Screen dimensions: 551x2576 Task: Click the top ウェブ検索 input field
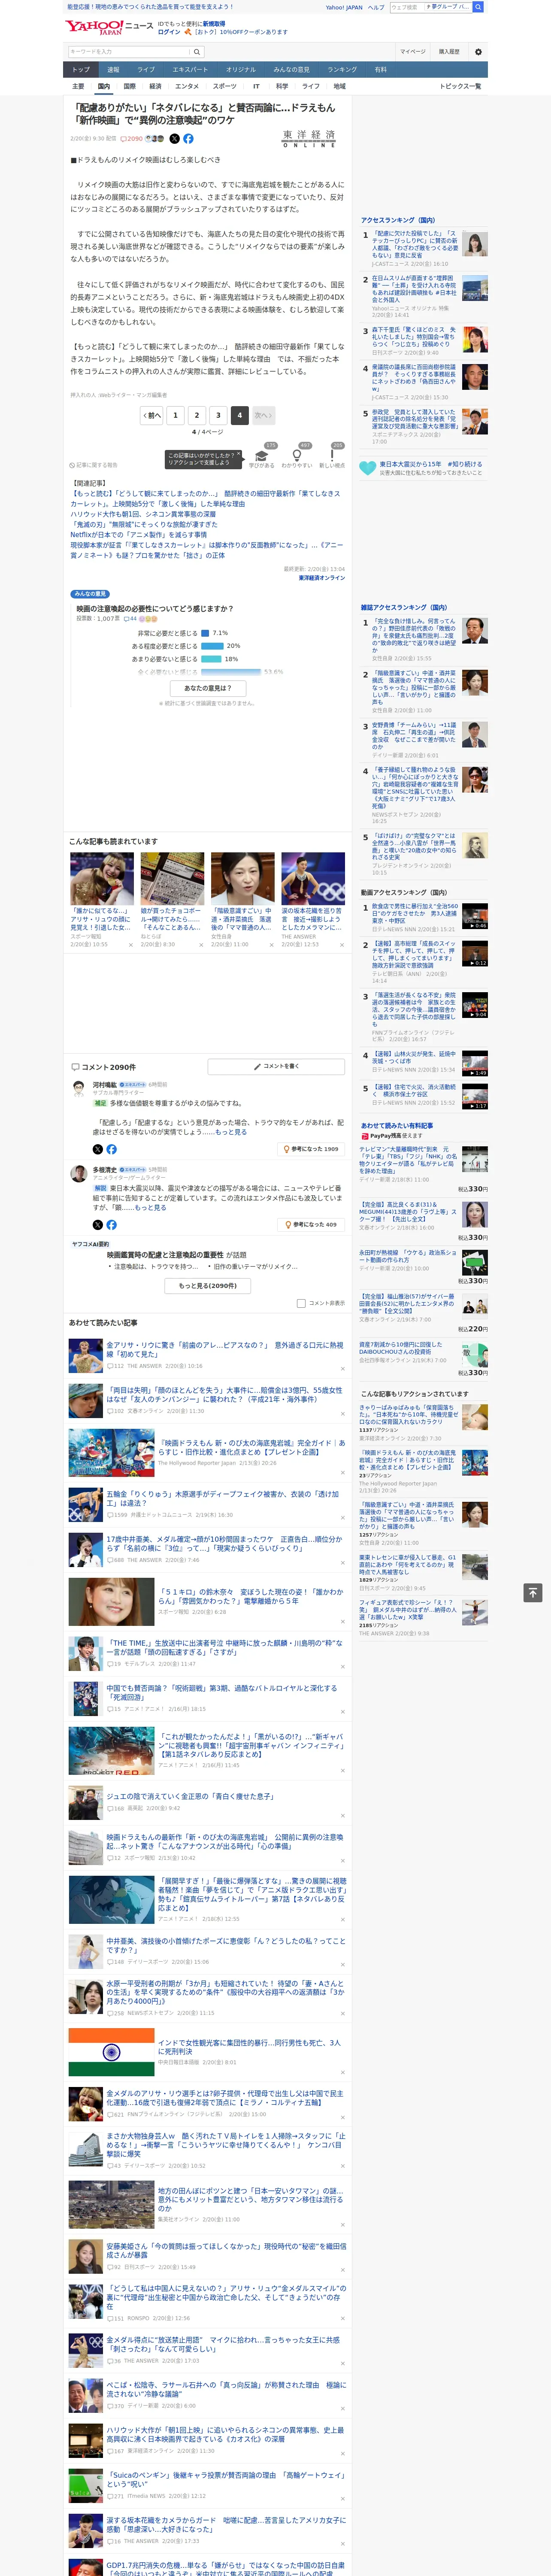click(x=406, y=7)
